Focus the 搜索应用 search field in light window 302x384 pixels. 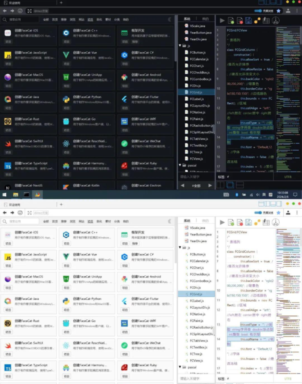click(x=20, y=222)
